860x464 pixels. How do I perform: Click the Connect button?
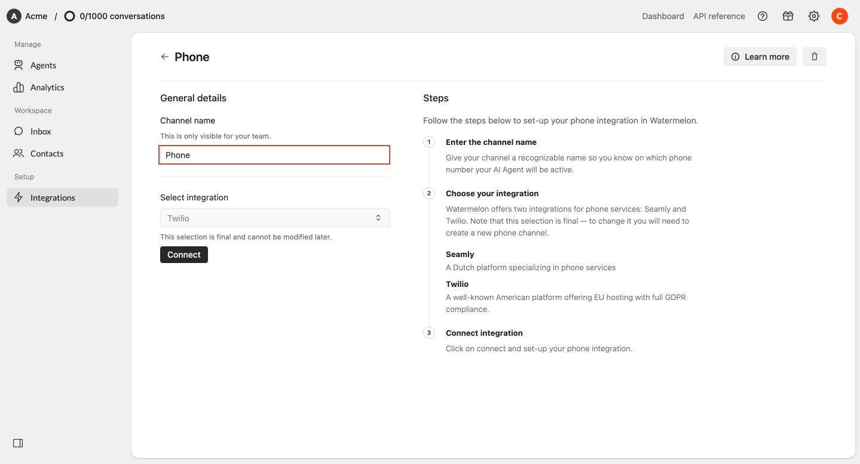pyautogui.click(x=184, y=255)
